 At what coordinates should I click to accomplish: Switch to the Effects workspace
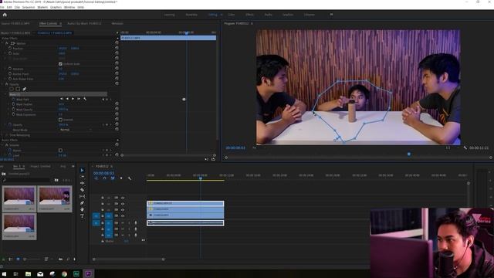tap(249, 15)
